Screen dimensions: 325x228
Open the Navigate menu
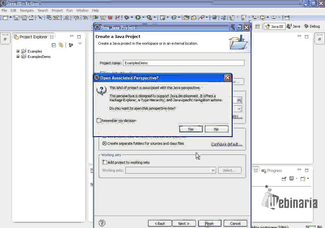[27, 10]
